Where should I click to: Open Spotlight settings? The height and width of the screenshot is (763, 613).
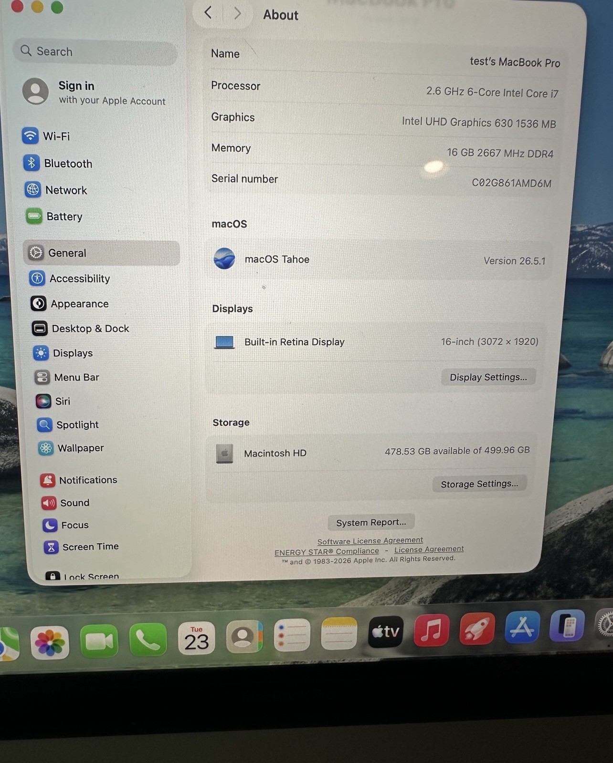pos(68,424)
